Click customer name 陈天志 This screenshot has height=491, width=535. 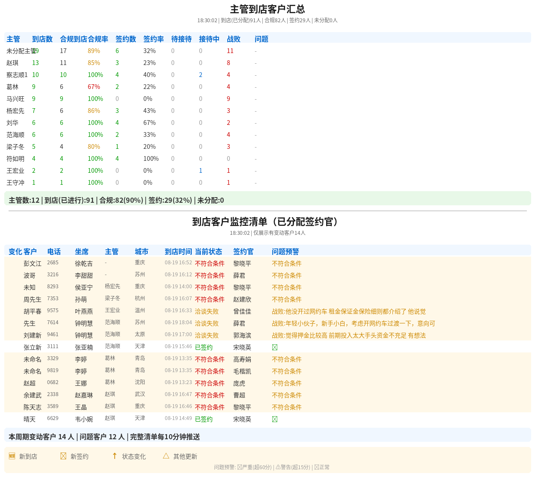33,407
